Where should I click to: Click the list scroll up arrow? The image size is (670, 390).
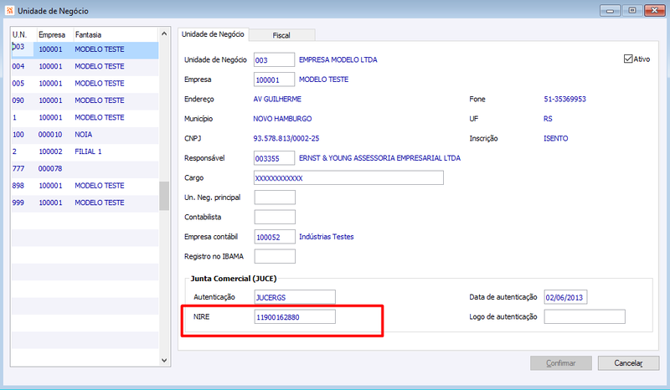click(x=164, y=33)
